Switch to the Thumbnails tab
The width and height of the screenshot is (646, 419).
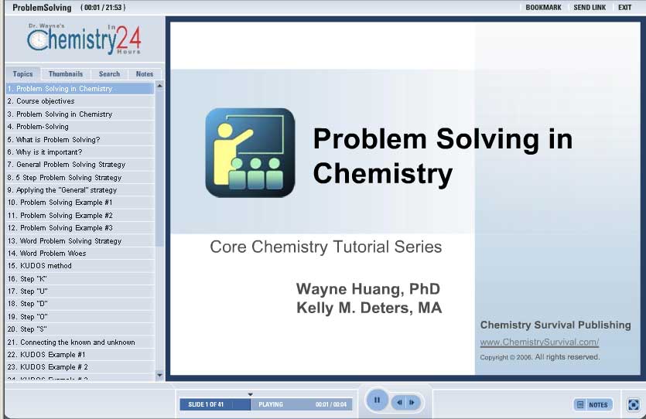pyautogui.click(x=66, y=74)
